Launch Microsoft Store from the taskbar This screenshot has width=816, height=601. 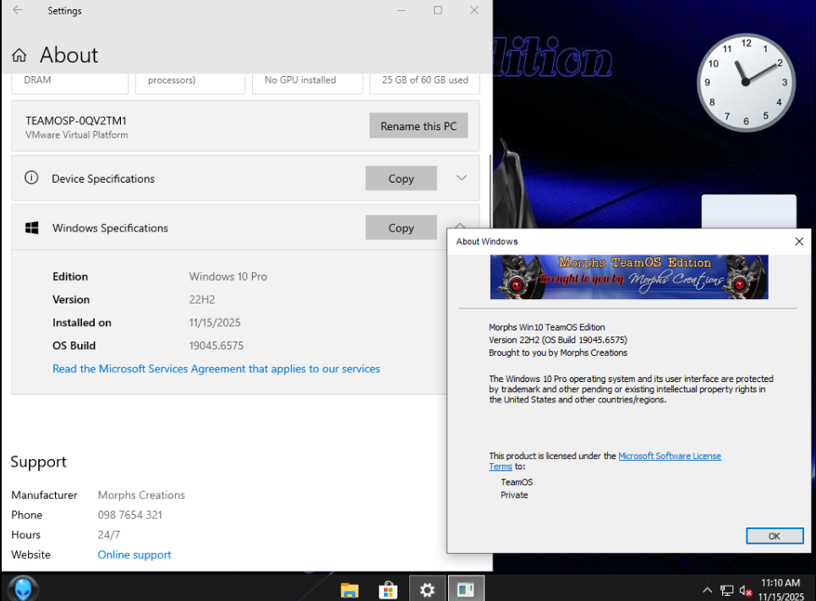[388, 589]
